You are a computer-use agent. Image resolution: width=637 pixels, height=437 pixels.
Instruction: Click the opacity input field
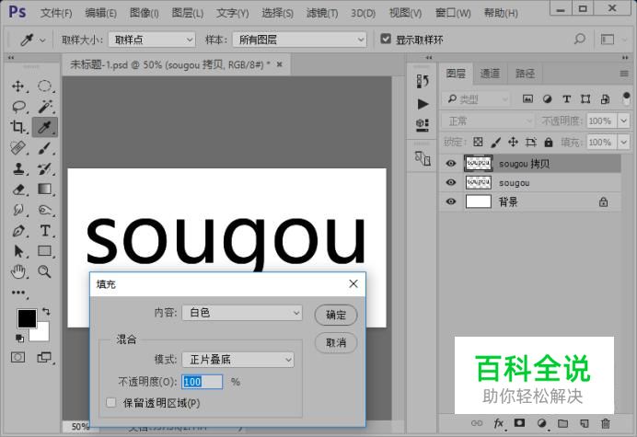(202, 382)
